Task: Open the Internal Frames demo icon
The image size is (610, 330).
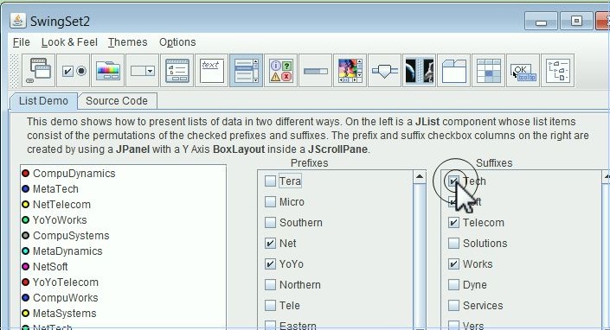Action: point(39,71)
